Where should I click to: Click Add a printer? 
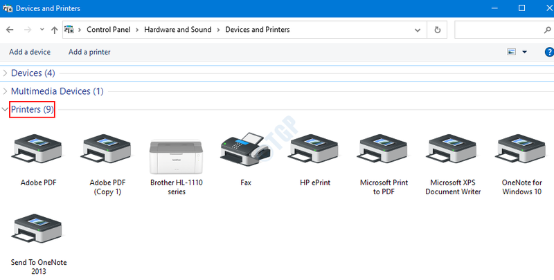click(89, 52)
